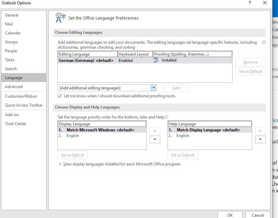Move help language up with arrow button
Viewport: 278px width, 218px height.
260,131
